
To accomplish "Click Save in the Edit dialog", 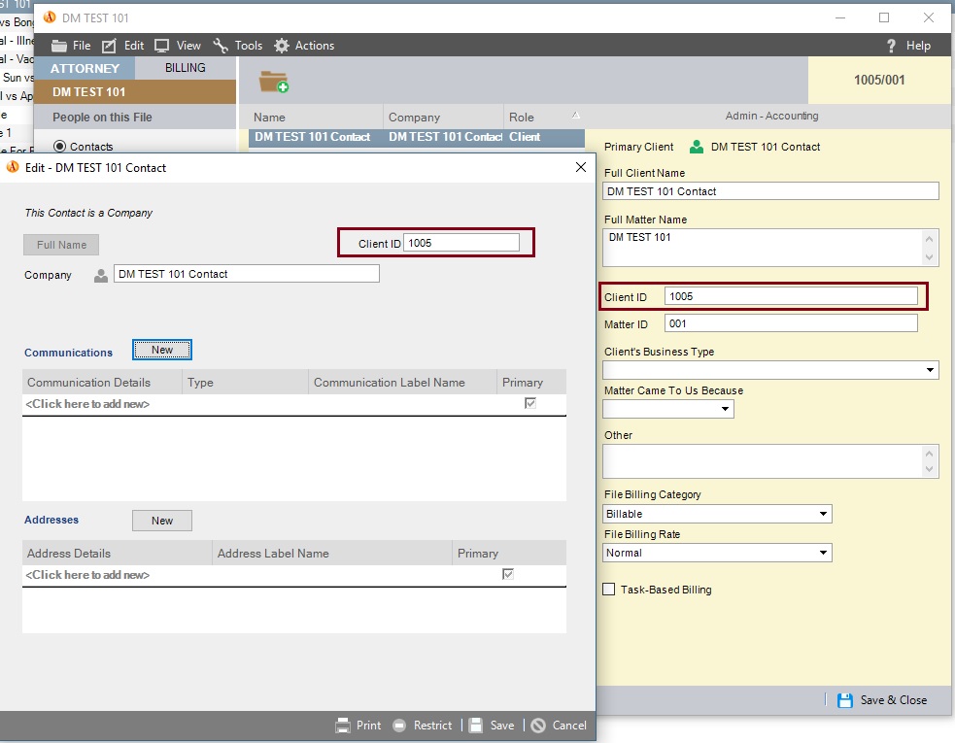I will 492,726.
